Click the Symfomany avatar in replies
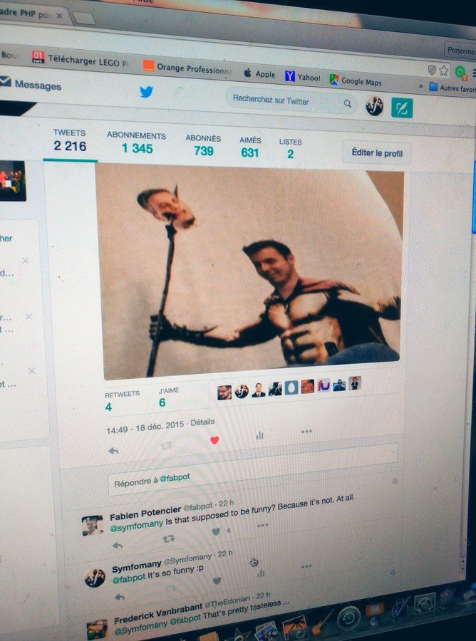The image size is (476, 641). (95, 578)
